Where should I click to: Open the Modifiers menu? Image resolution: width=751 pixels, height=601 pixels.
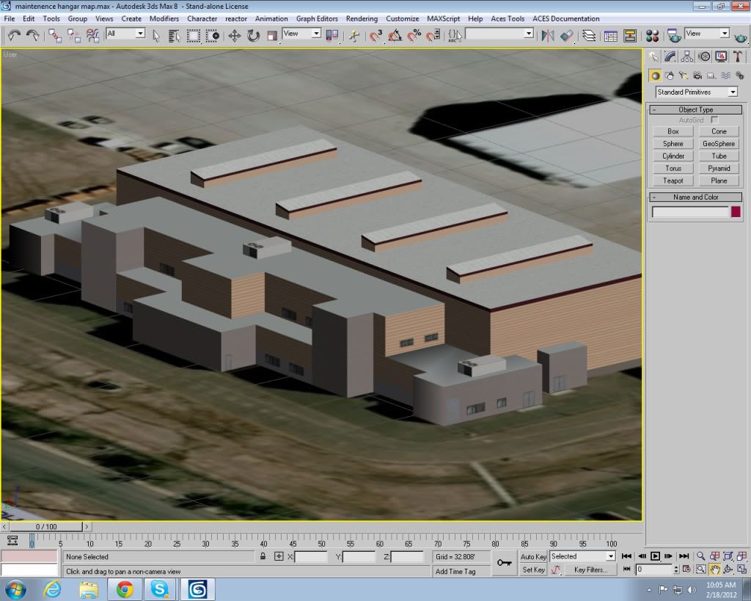pos(164,18)
